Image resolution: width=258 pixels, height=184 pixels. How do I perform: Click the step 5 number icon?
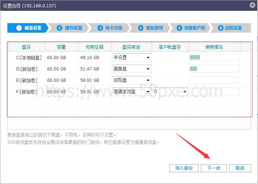179,28
